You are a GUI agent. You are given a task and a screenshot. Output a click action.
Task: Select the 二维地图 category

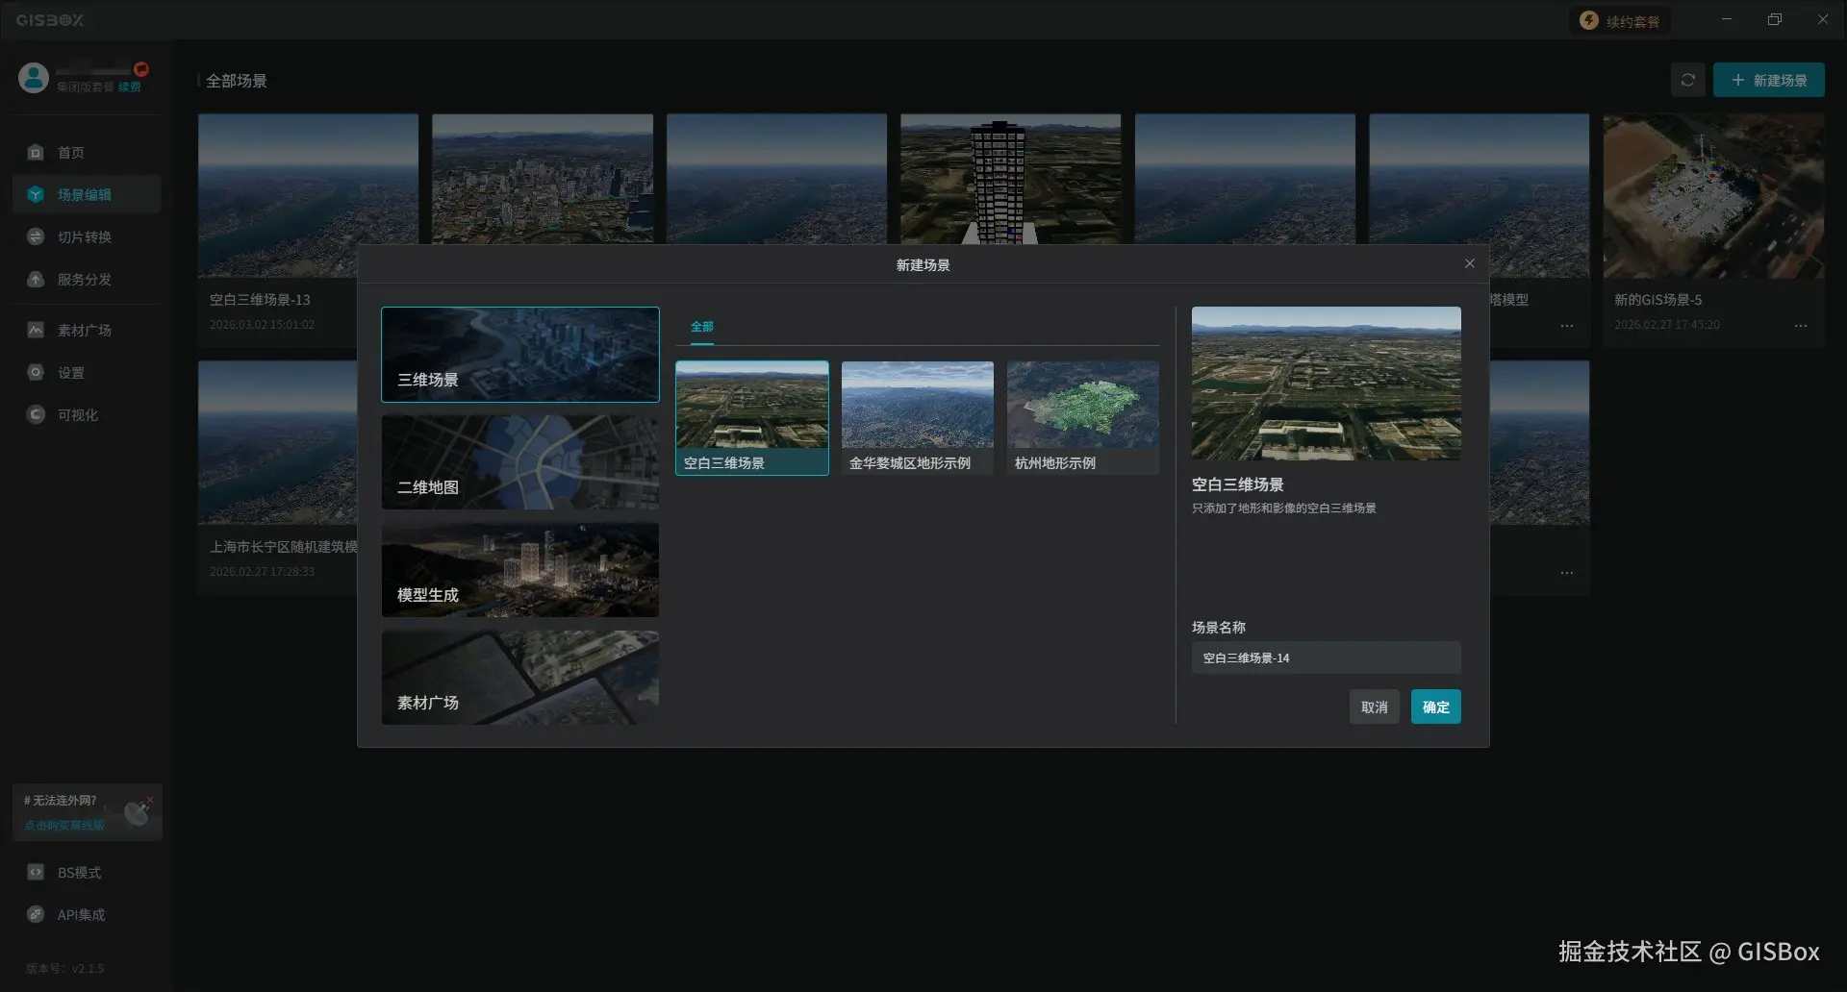520,462
